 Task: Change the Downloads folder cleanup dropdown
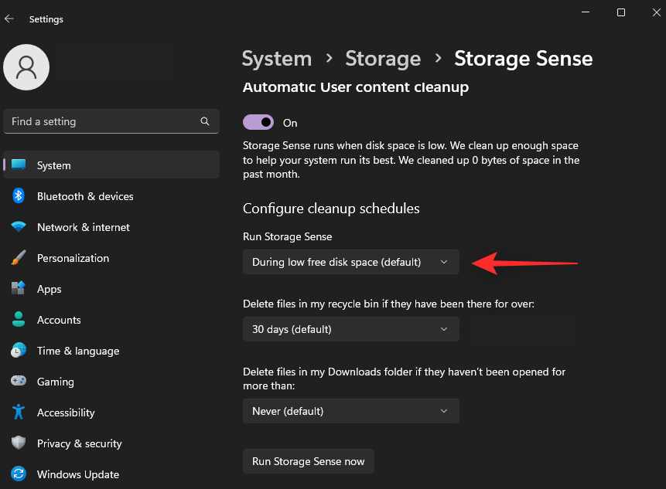[x=350, y=411]
